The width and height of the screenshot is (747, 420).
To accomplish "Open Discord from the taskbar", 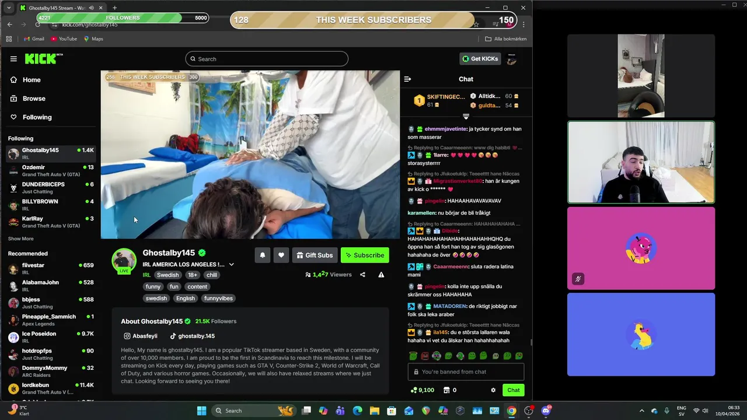I will (x=546, y=411).
